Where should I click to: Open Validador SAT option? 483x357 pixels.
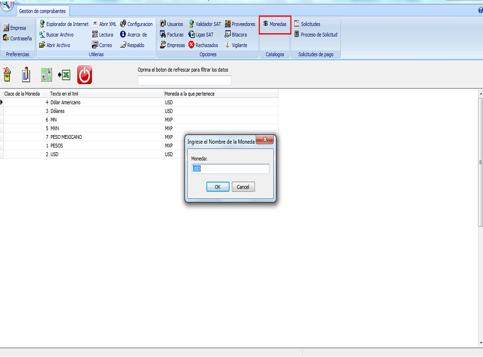click(204, 24)
